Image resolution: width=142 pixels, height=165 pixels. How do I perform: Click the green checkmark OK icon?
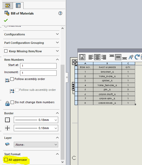pos(6,20)
